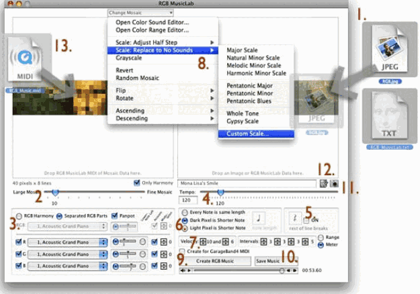
Task: Choose Random Mosaic menu item
Action: pyautogui.click(x=163, y=78)
